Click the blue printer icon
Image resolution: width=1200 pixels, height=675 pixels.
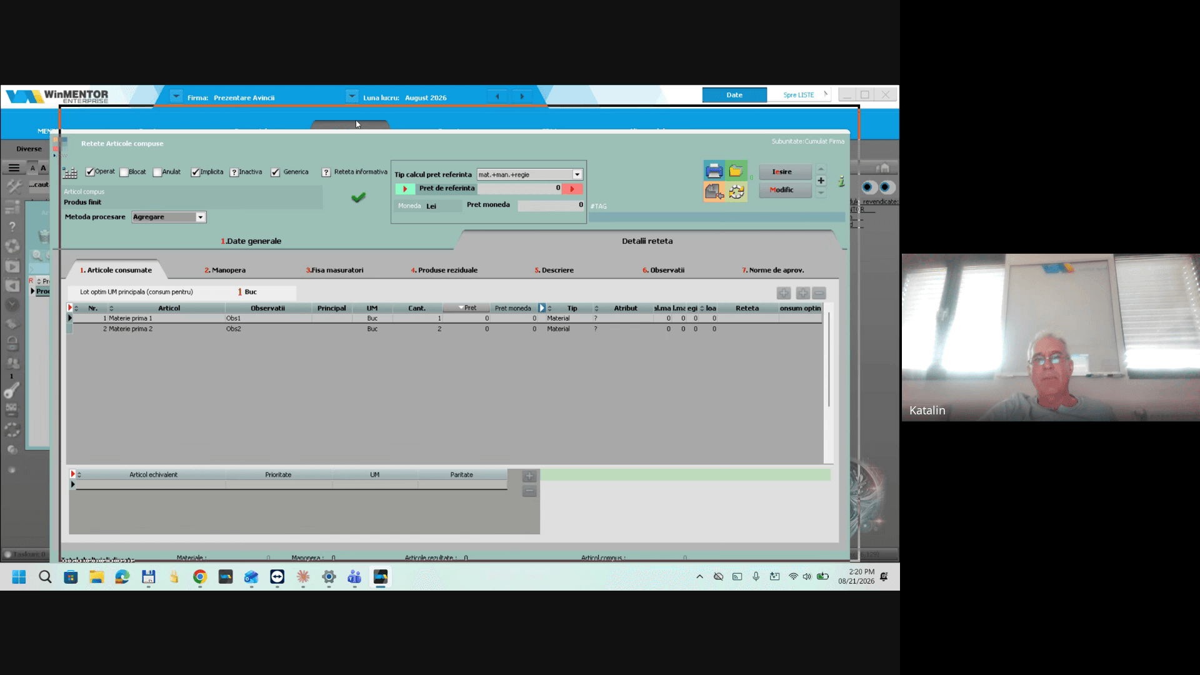[714, 171]
